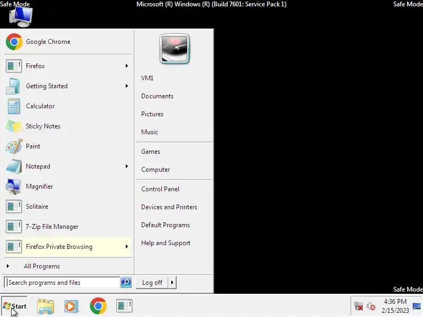Open Computer from Start menu
The width and height of the screenshot is (423, 317).
point(155,170)
